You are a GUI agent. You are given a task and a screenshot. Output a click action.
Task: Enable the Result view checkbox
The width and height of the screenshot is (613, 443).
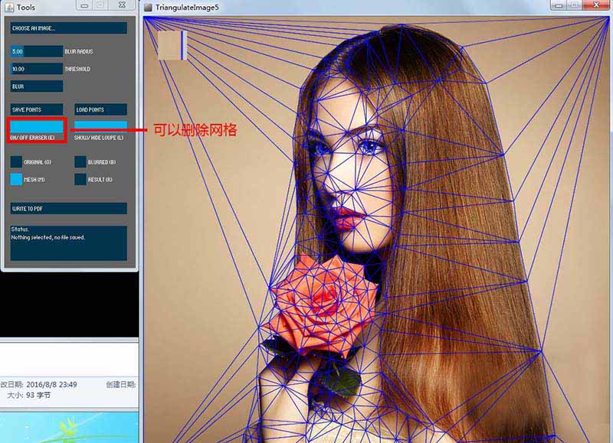[80, 179]
